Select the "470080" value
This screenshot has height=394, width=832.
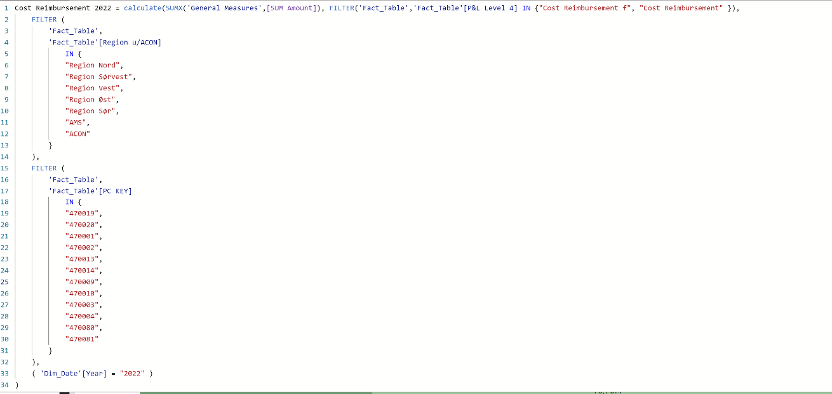(x=81, y=328)
